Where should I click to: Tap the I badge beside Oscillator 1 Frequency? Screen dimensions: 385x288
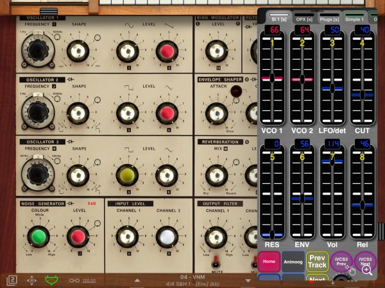pyautogui.click(x=55, y=24)
